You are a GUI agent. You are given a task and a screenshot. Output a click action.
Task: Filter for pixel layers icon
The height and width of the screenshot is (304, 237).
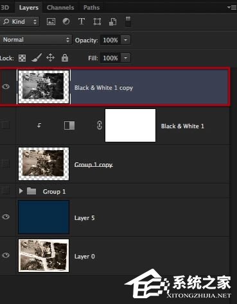[x=51, y=21]
